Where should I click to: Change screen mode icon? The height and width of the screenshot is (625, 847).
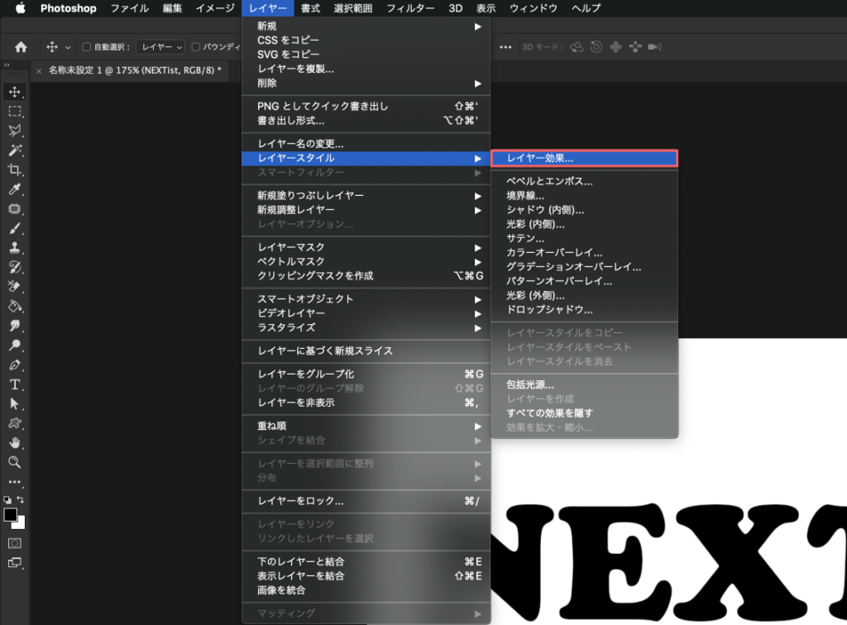click(x=15, y=563)
